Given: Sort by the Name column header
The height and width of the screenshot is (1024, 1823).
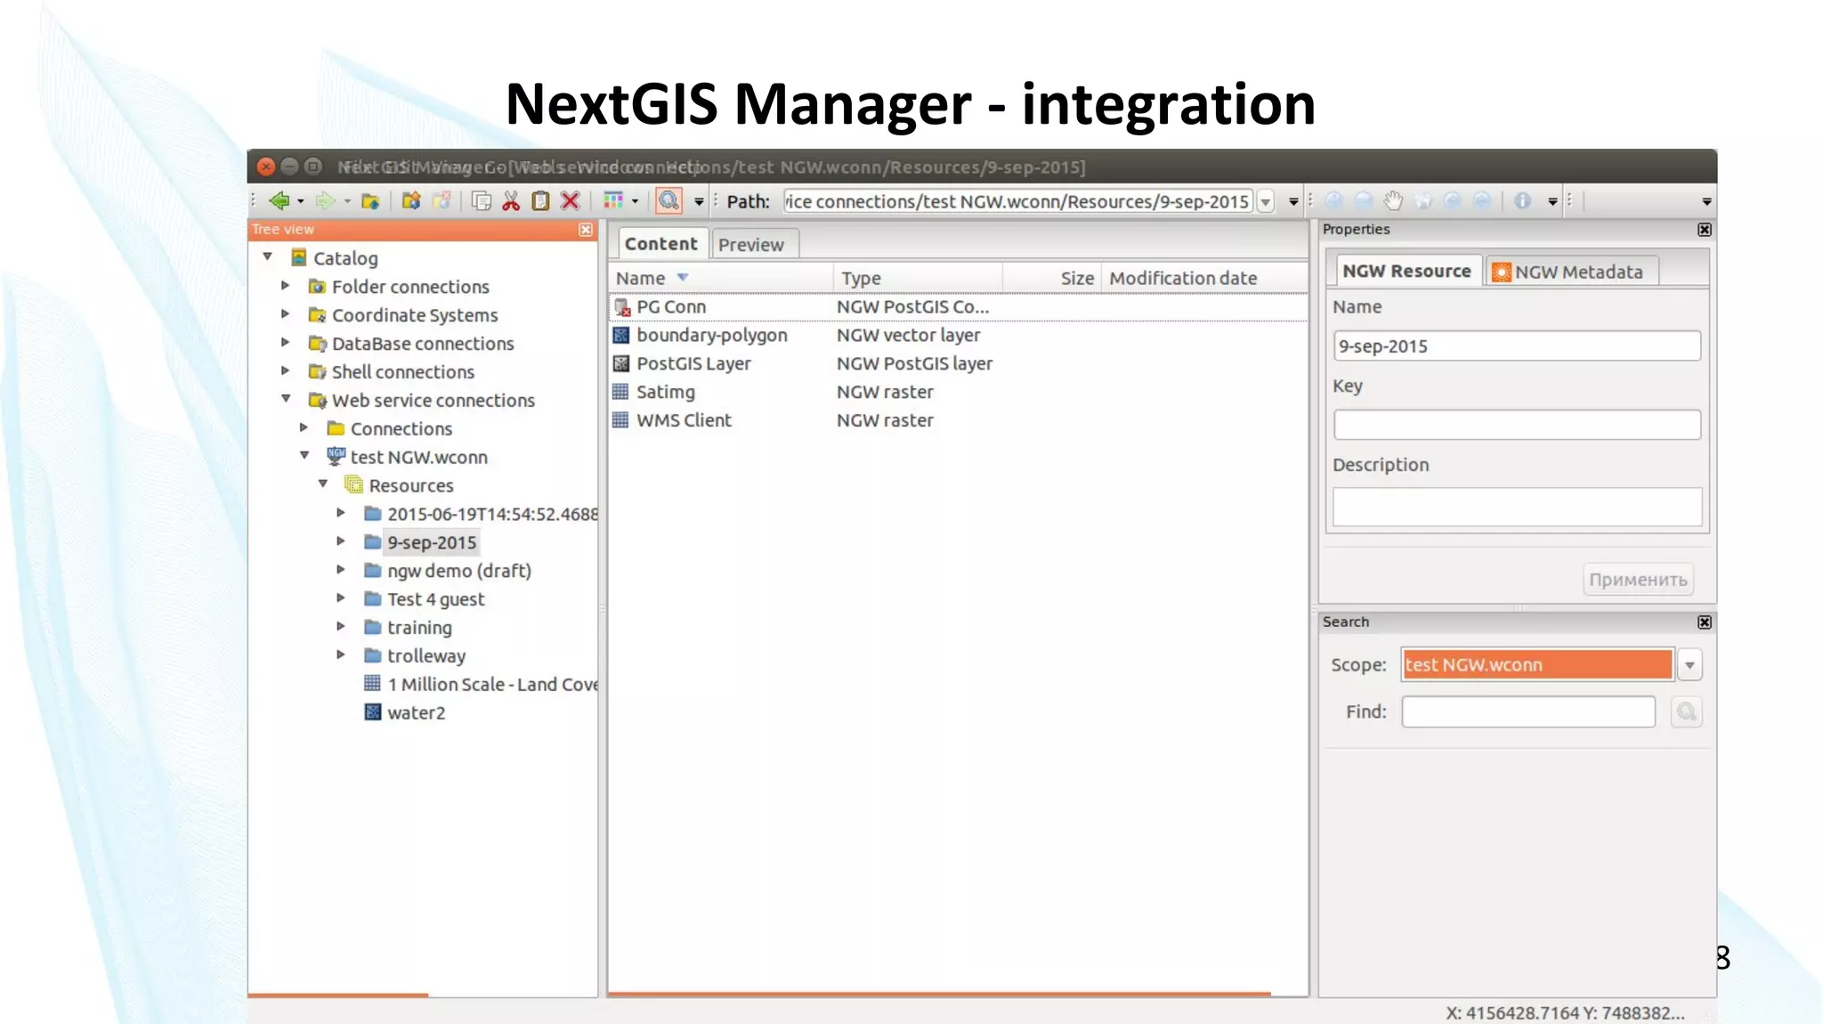Looking at the screenshot, I should point(721,278).
